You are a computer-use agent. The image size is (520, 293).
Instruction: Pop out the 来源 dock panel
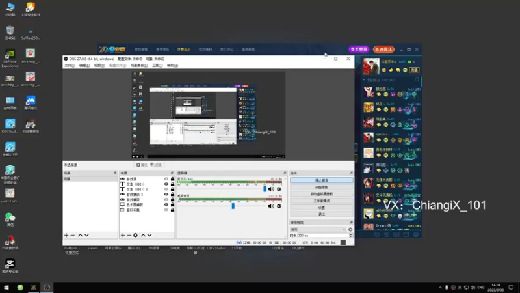click(172, 173)
